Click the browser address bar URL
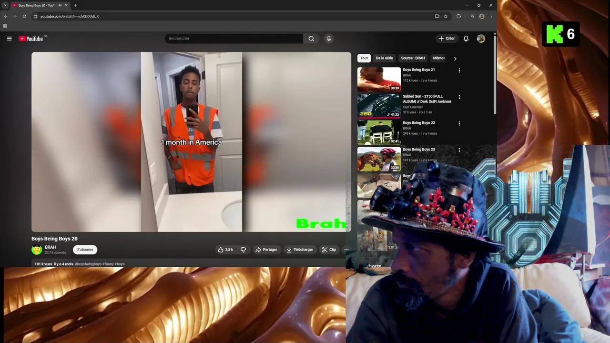 (70, 16)
